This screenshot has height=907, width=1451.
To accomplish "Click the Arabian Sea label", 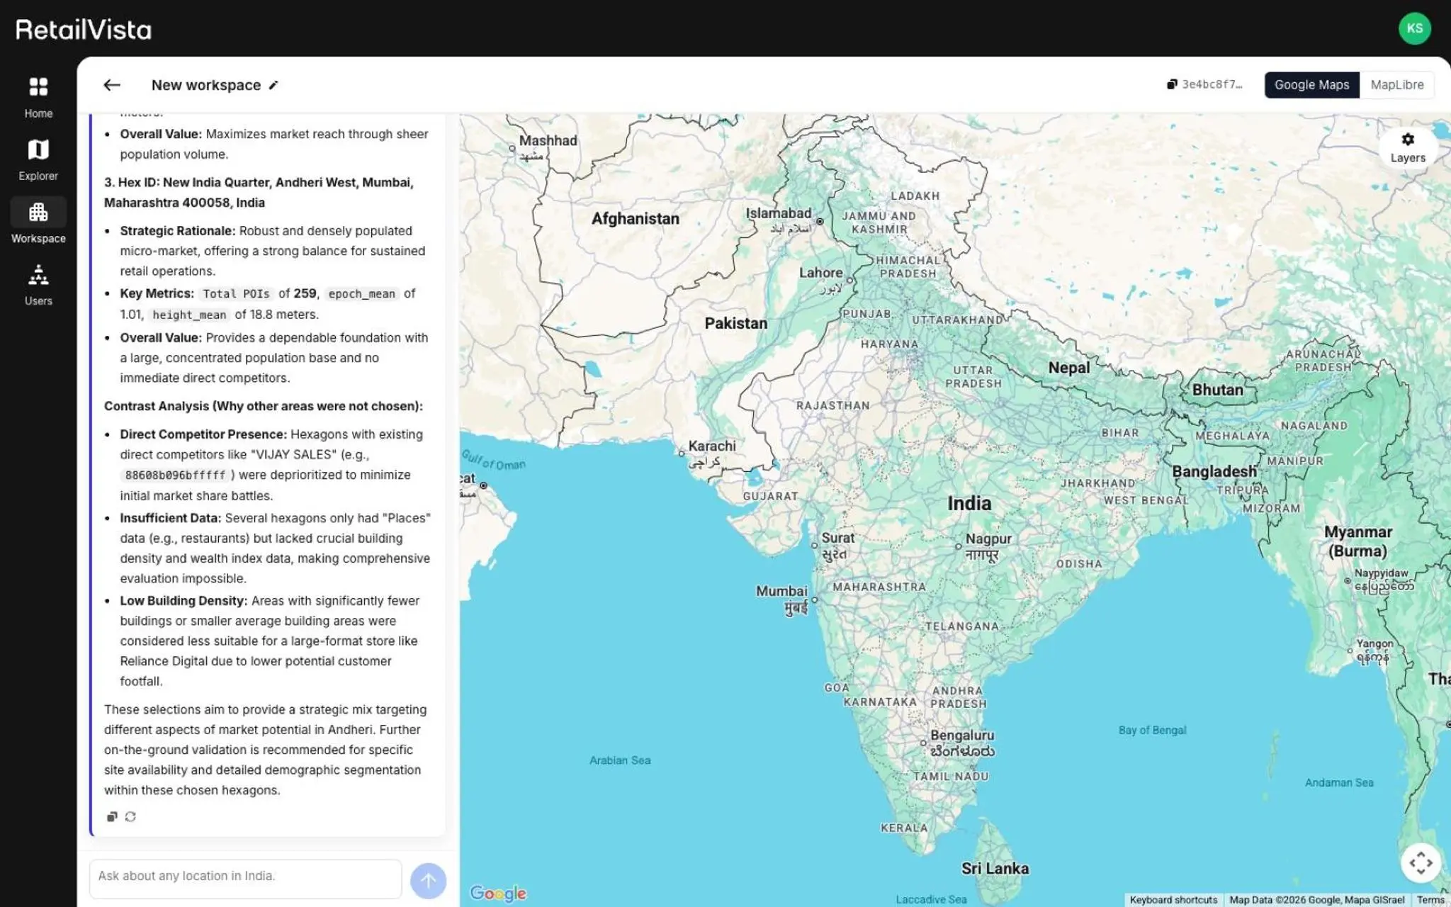I will 620,760.
